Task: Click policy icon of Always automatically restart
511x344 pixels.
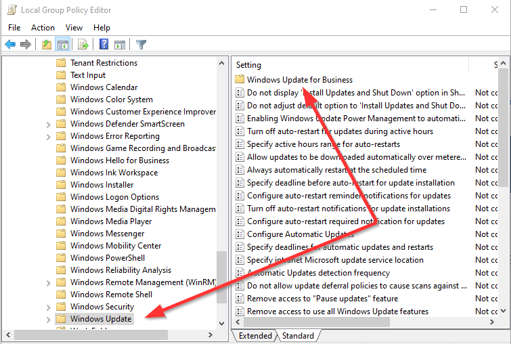Action: [x=240, y=169]
